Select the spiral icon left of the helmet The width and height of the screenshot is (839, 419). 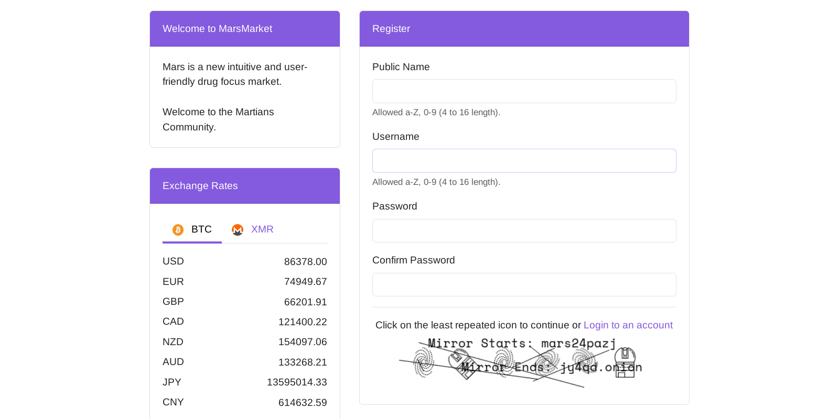tap(585, 361)
